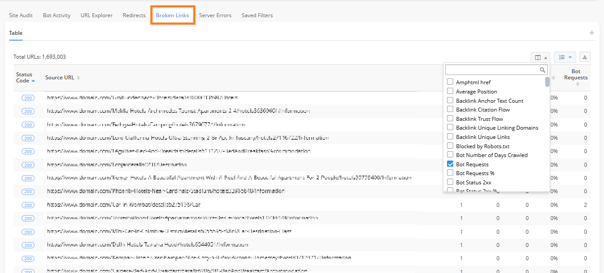Click the plus icon to add a panel
Viewport: 604px width, 273px height.
(x=592, y=33)
